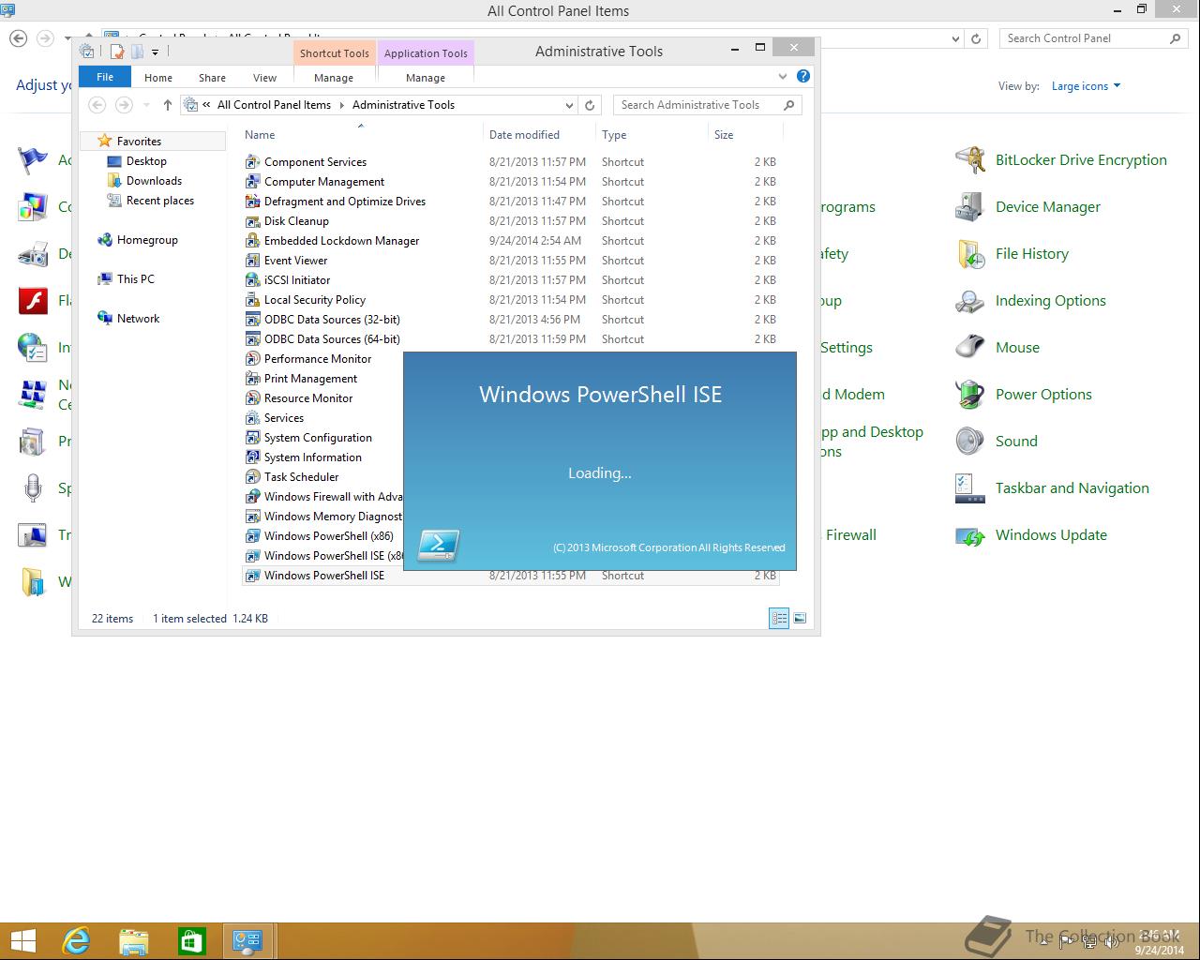1200x960 pixels.
Task: Sort list by Size column
Action: click(x=745, y=135)
